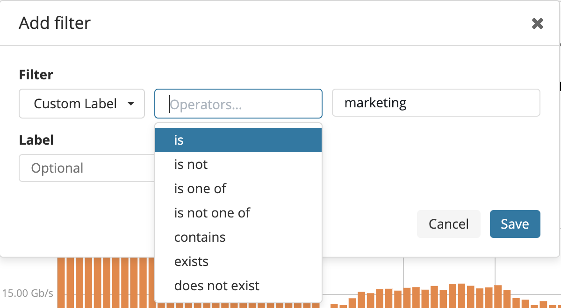Screen dimensions: 561x308
Task: Click the shorter orange bars on chart's right
Action: pyautogui.click(x=439, y=296)
